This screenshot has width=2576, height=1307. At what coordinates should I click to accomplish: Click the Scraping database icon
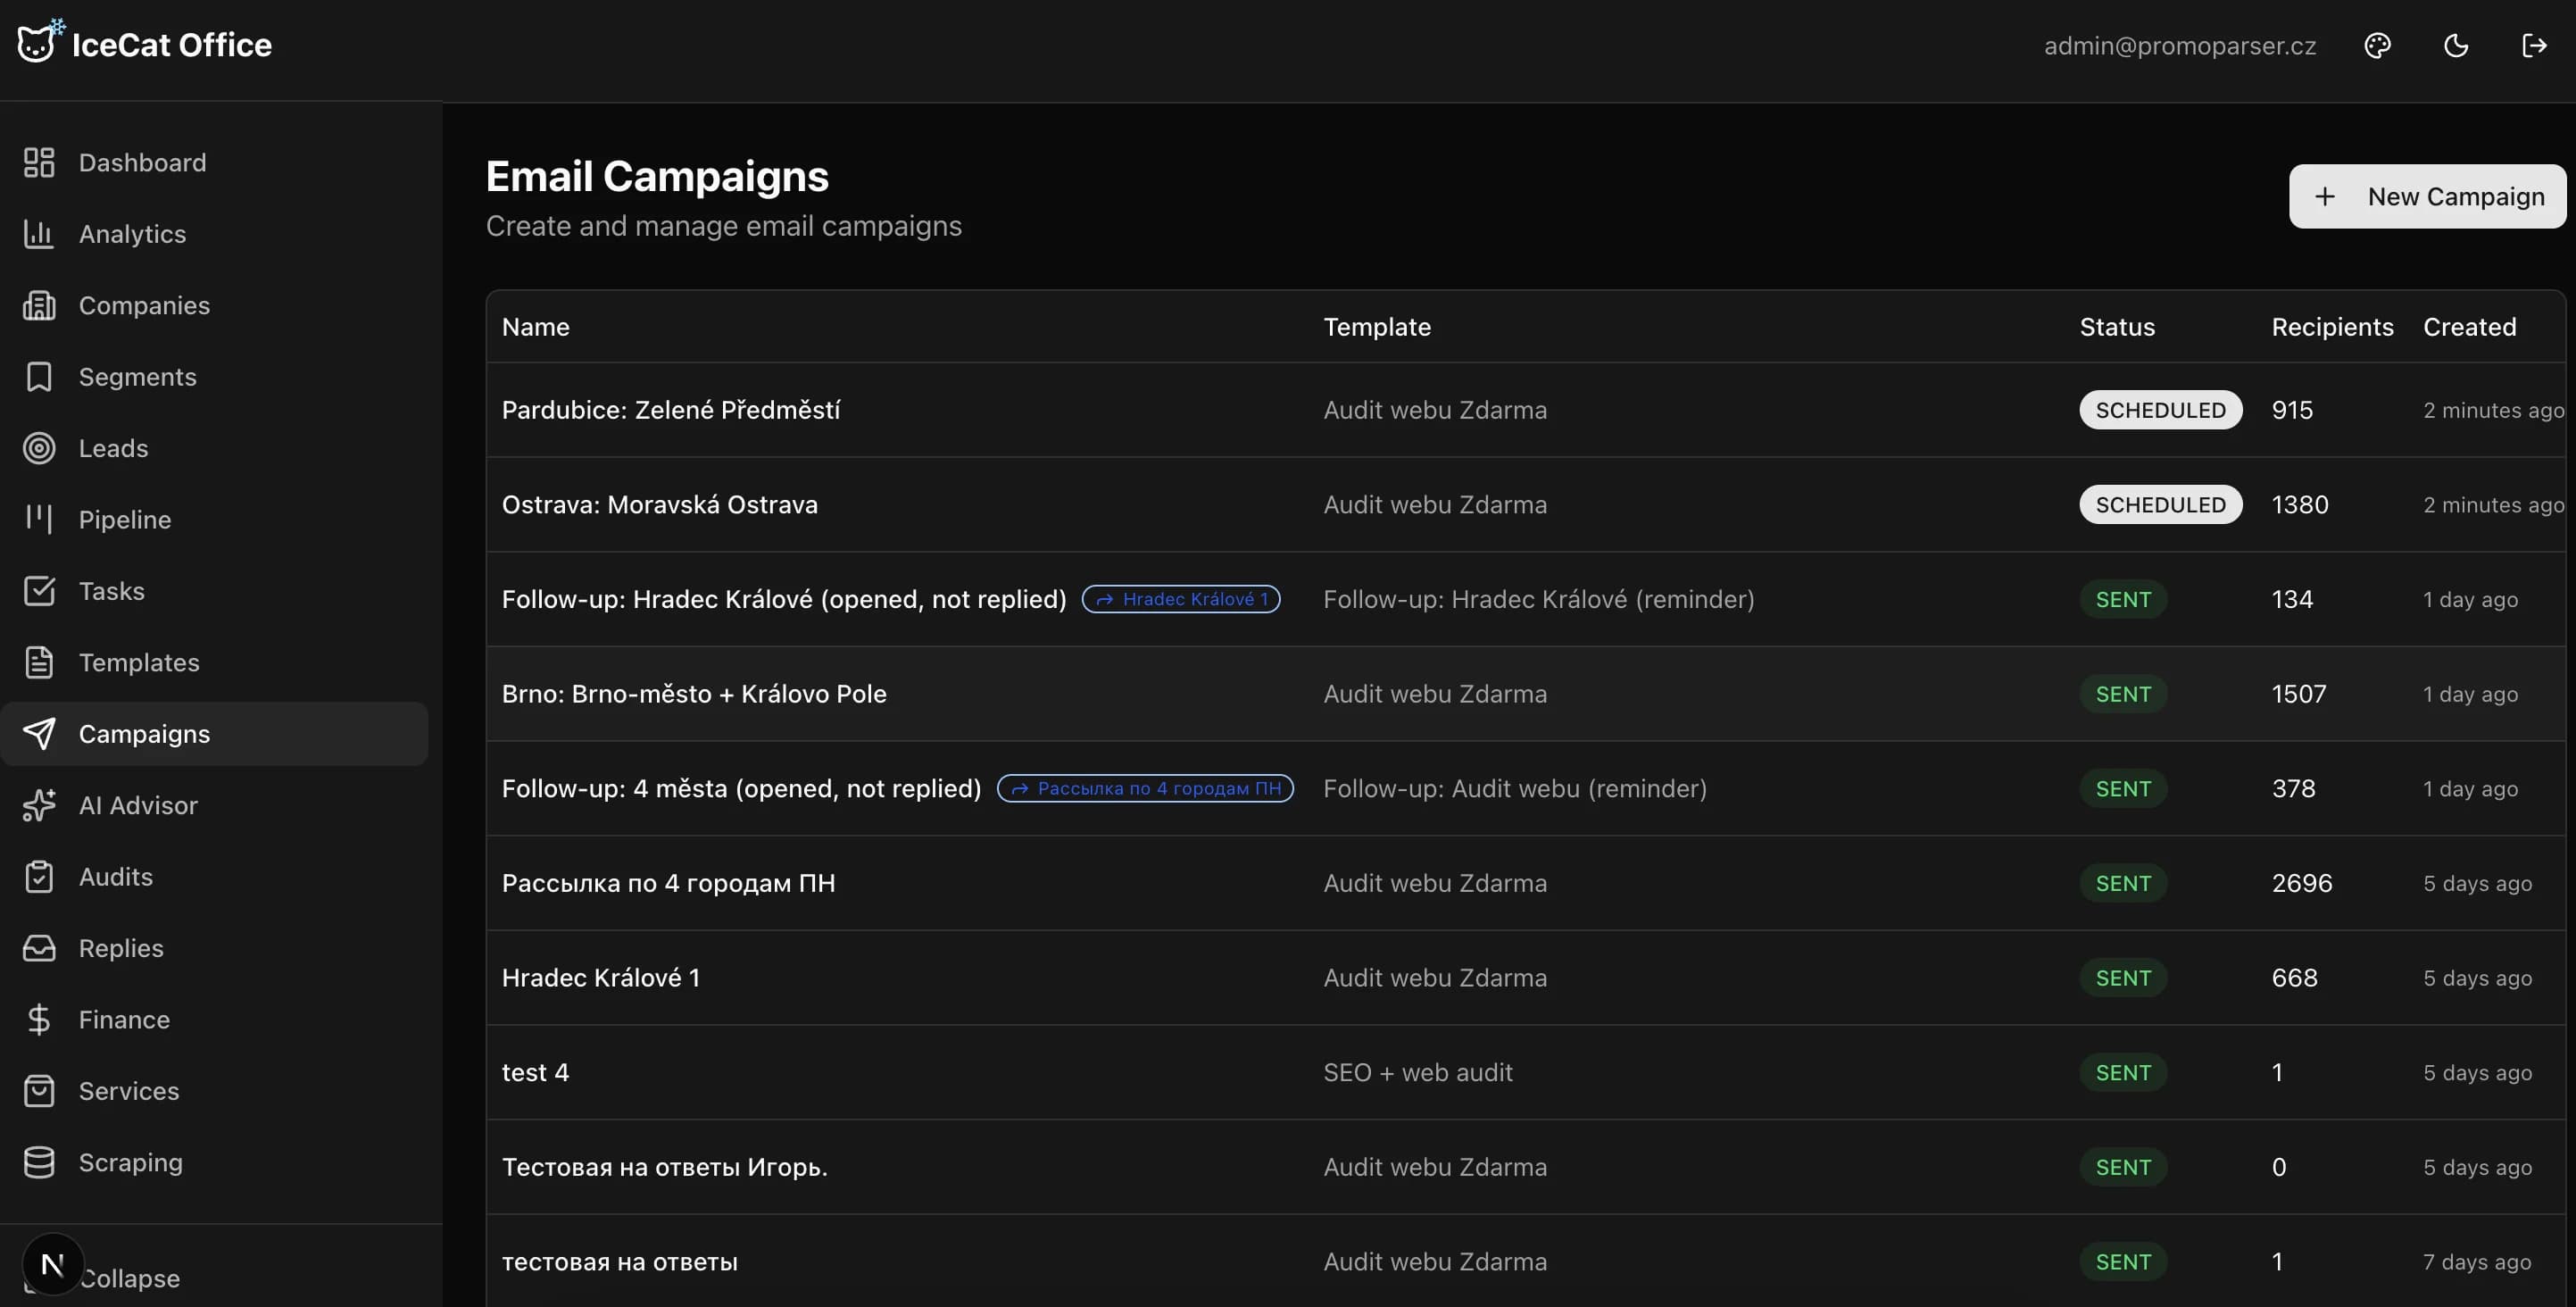coord(39,1163)
